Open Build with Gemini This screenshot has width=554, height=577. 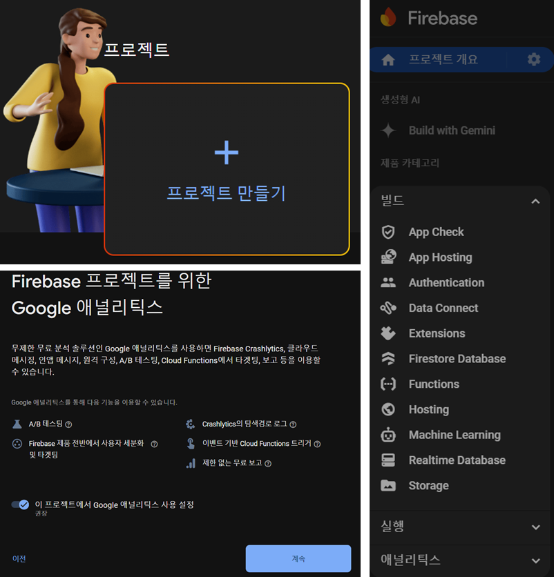(452, 130)
